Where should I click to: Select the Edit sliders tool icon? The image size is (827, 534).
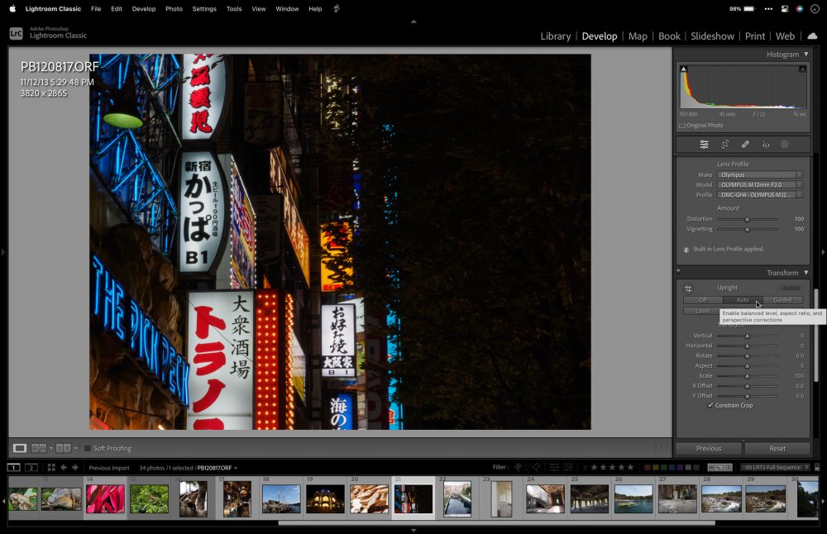(x=704, y=145)
